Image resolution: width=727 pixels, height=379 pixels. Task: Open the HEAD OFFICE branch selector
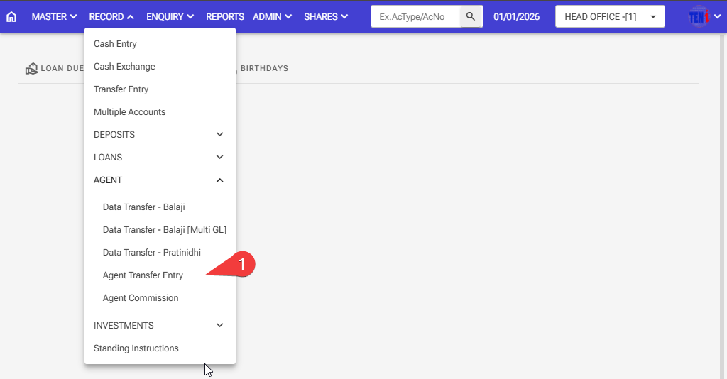tap(609, 16)
